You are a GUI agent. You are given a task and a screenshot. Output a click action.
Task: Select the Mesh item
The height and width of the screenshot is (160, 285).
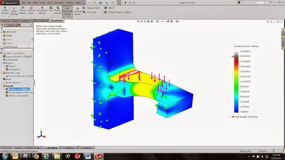[7, 79]
